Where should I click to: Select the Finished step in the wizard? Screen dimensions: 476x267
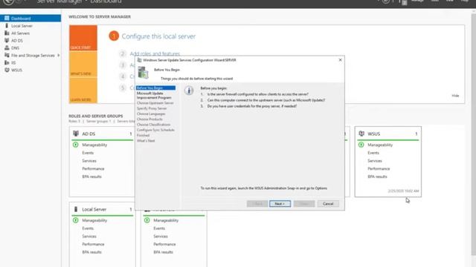[143, 135]
